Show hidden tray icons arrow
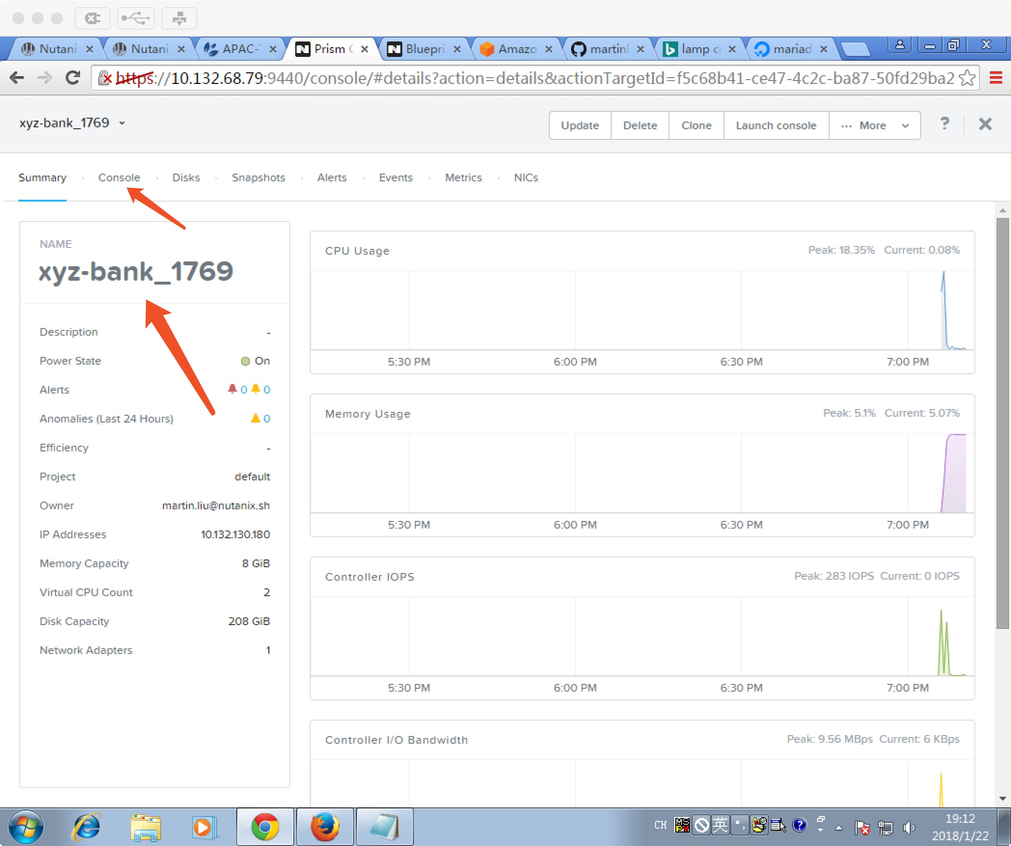Image resolution: width=1011 pixels, height=846 pixels. coord(839,828)
